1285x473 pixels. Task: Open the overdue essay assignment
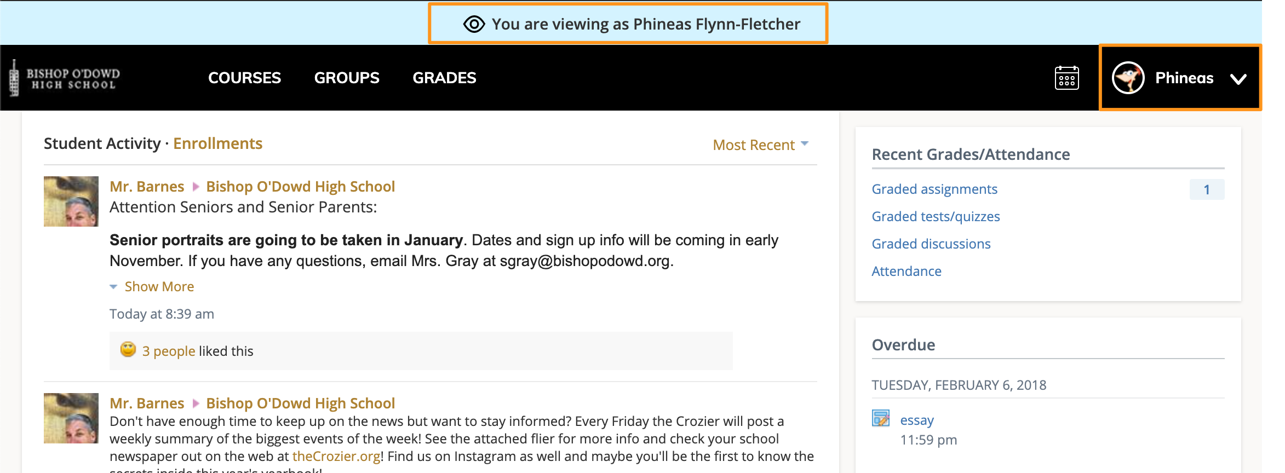(916, 419)
